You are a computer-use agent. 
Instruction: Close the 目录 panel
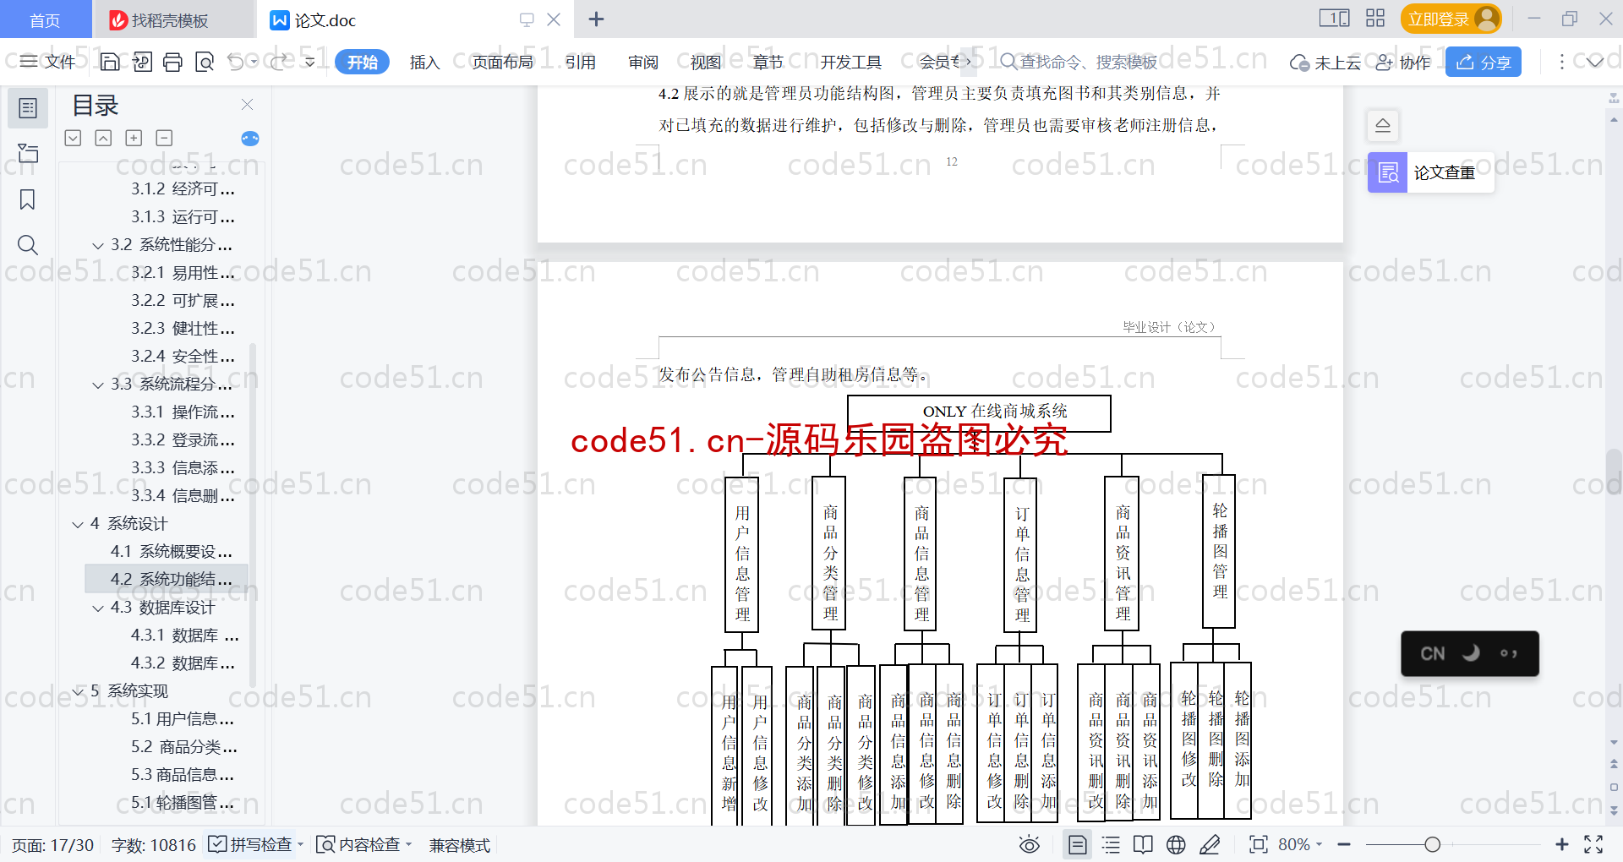pos(247,105)
